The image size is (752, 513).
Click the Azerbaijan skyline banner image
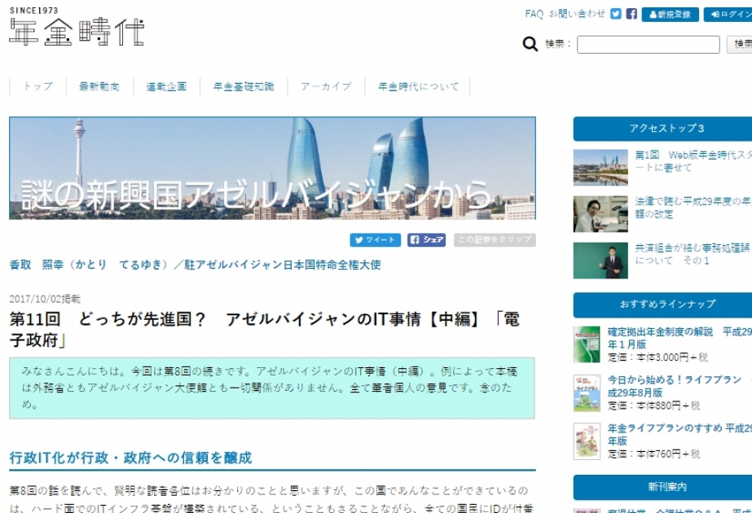tap(272, 169)
